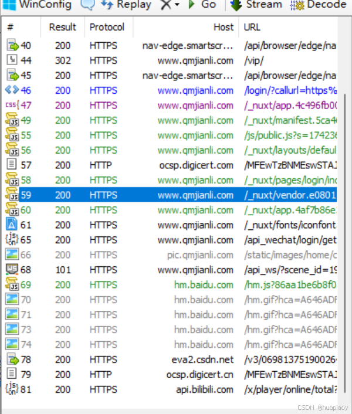Click the JS script icon of session 49

point(12,120)
